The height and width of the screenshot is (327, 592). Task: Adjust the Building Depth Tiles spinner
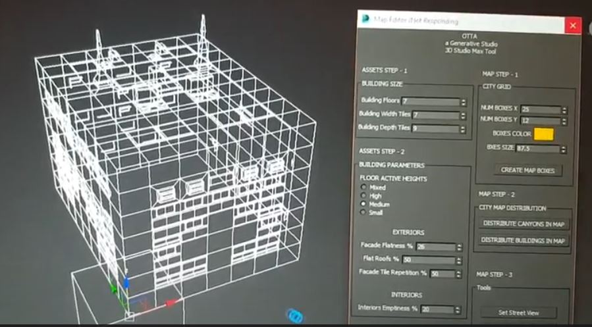pyautogui.click(x=463, y=130)
